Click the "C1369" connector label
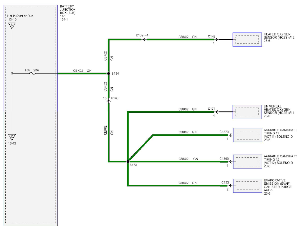The height and width of the screenshot is (229, 300). tap(224, 158)
